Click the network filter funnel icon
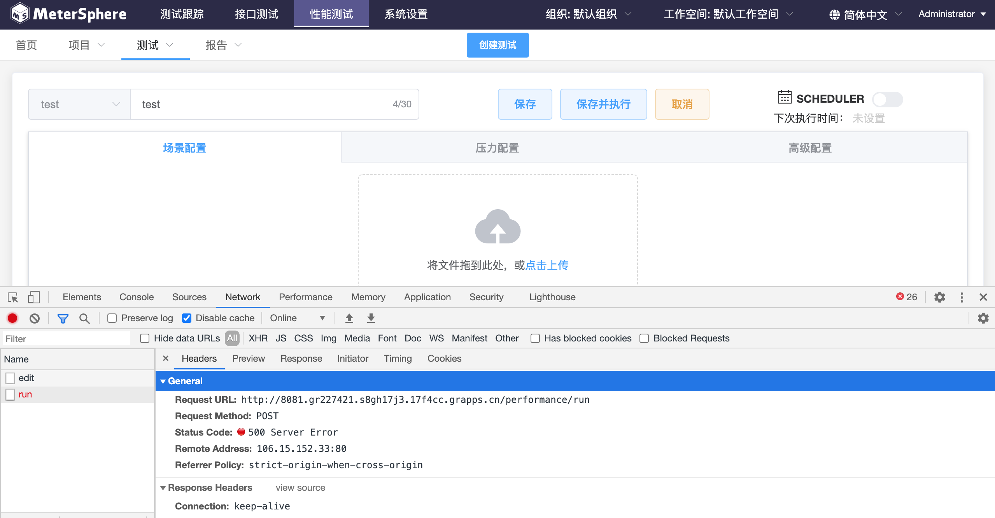The image size is (995, 518). tap(63, 318)
